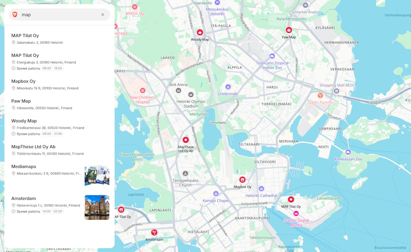This screenshot has width=411, height=252.
Task: Select the Woody Map search result
Action: pyautogui.click(x=59, y=127)
